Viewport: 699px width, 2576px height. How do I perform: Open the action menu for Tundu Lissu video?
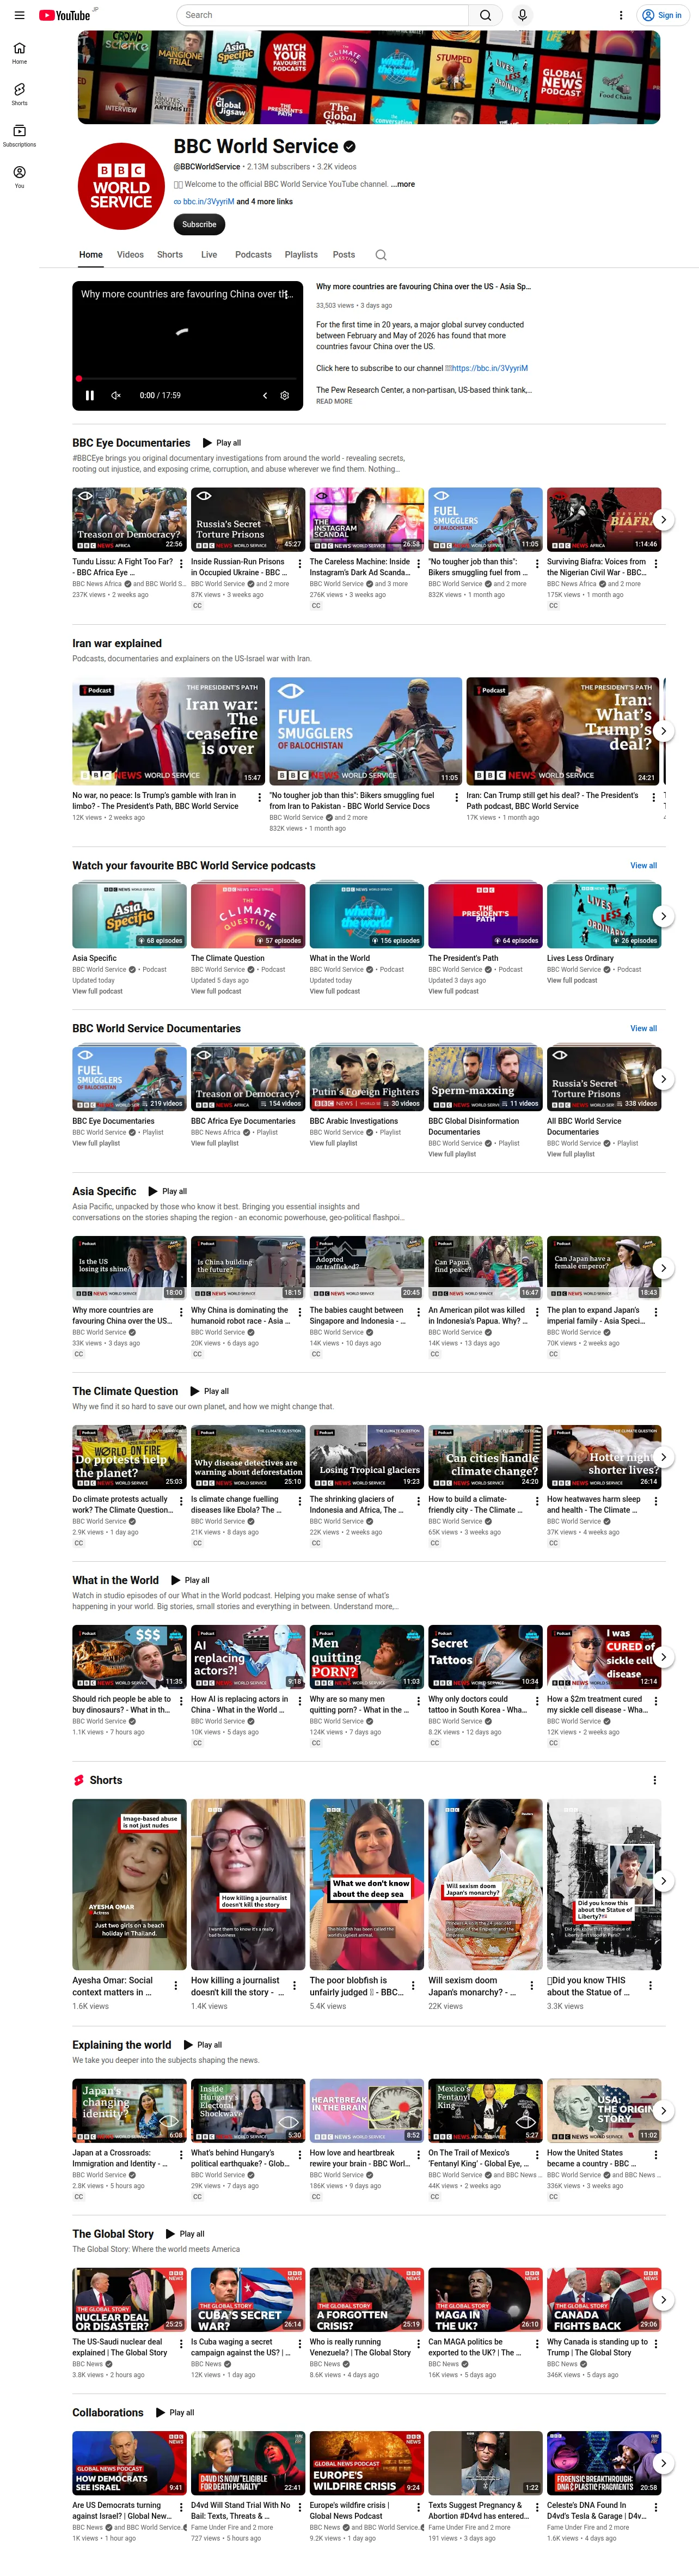tap(181, 564)
